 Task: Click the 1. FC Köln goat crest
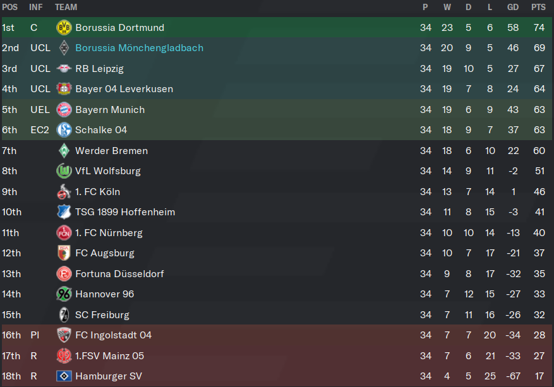click(x=64, y=192)
